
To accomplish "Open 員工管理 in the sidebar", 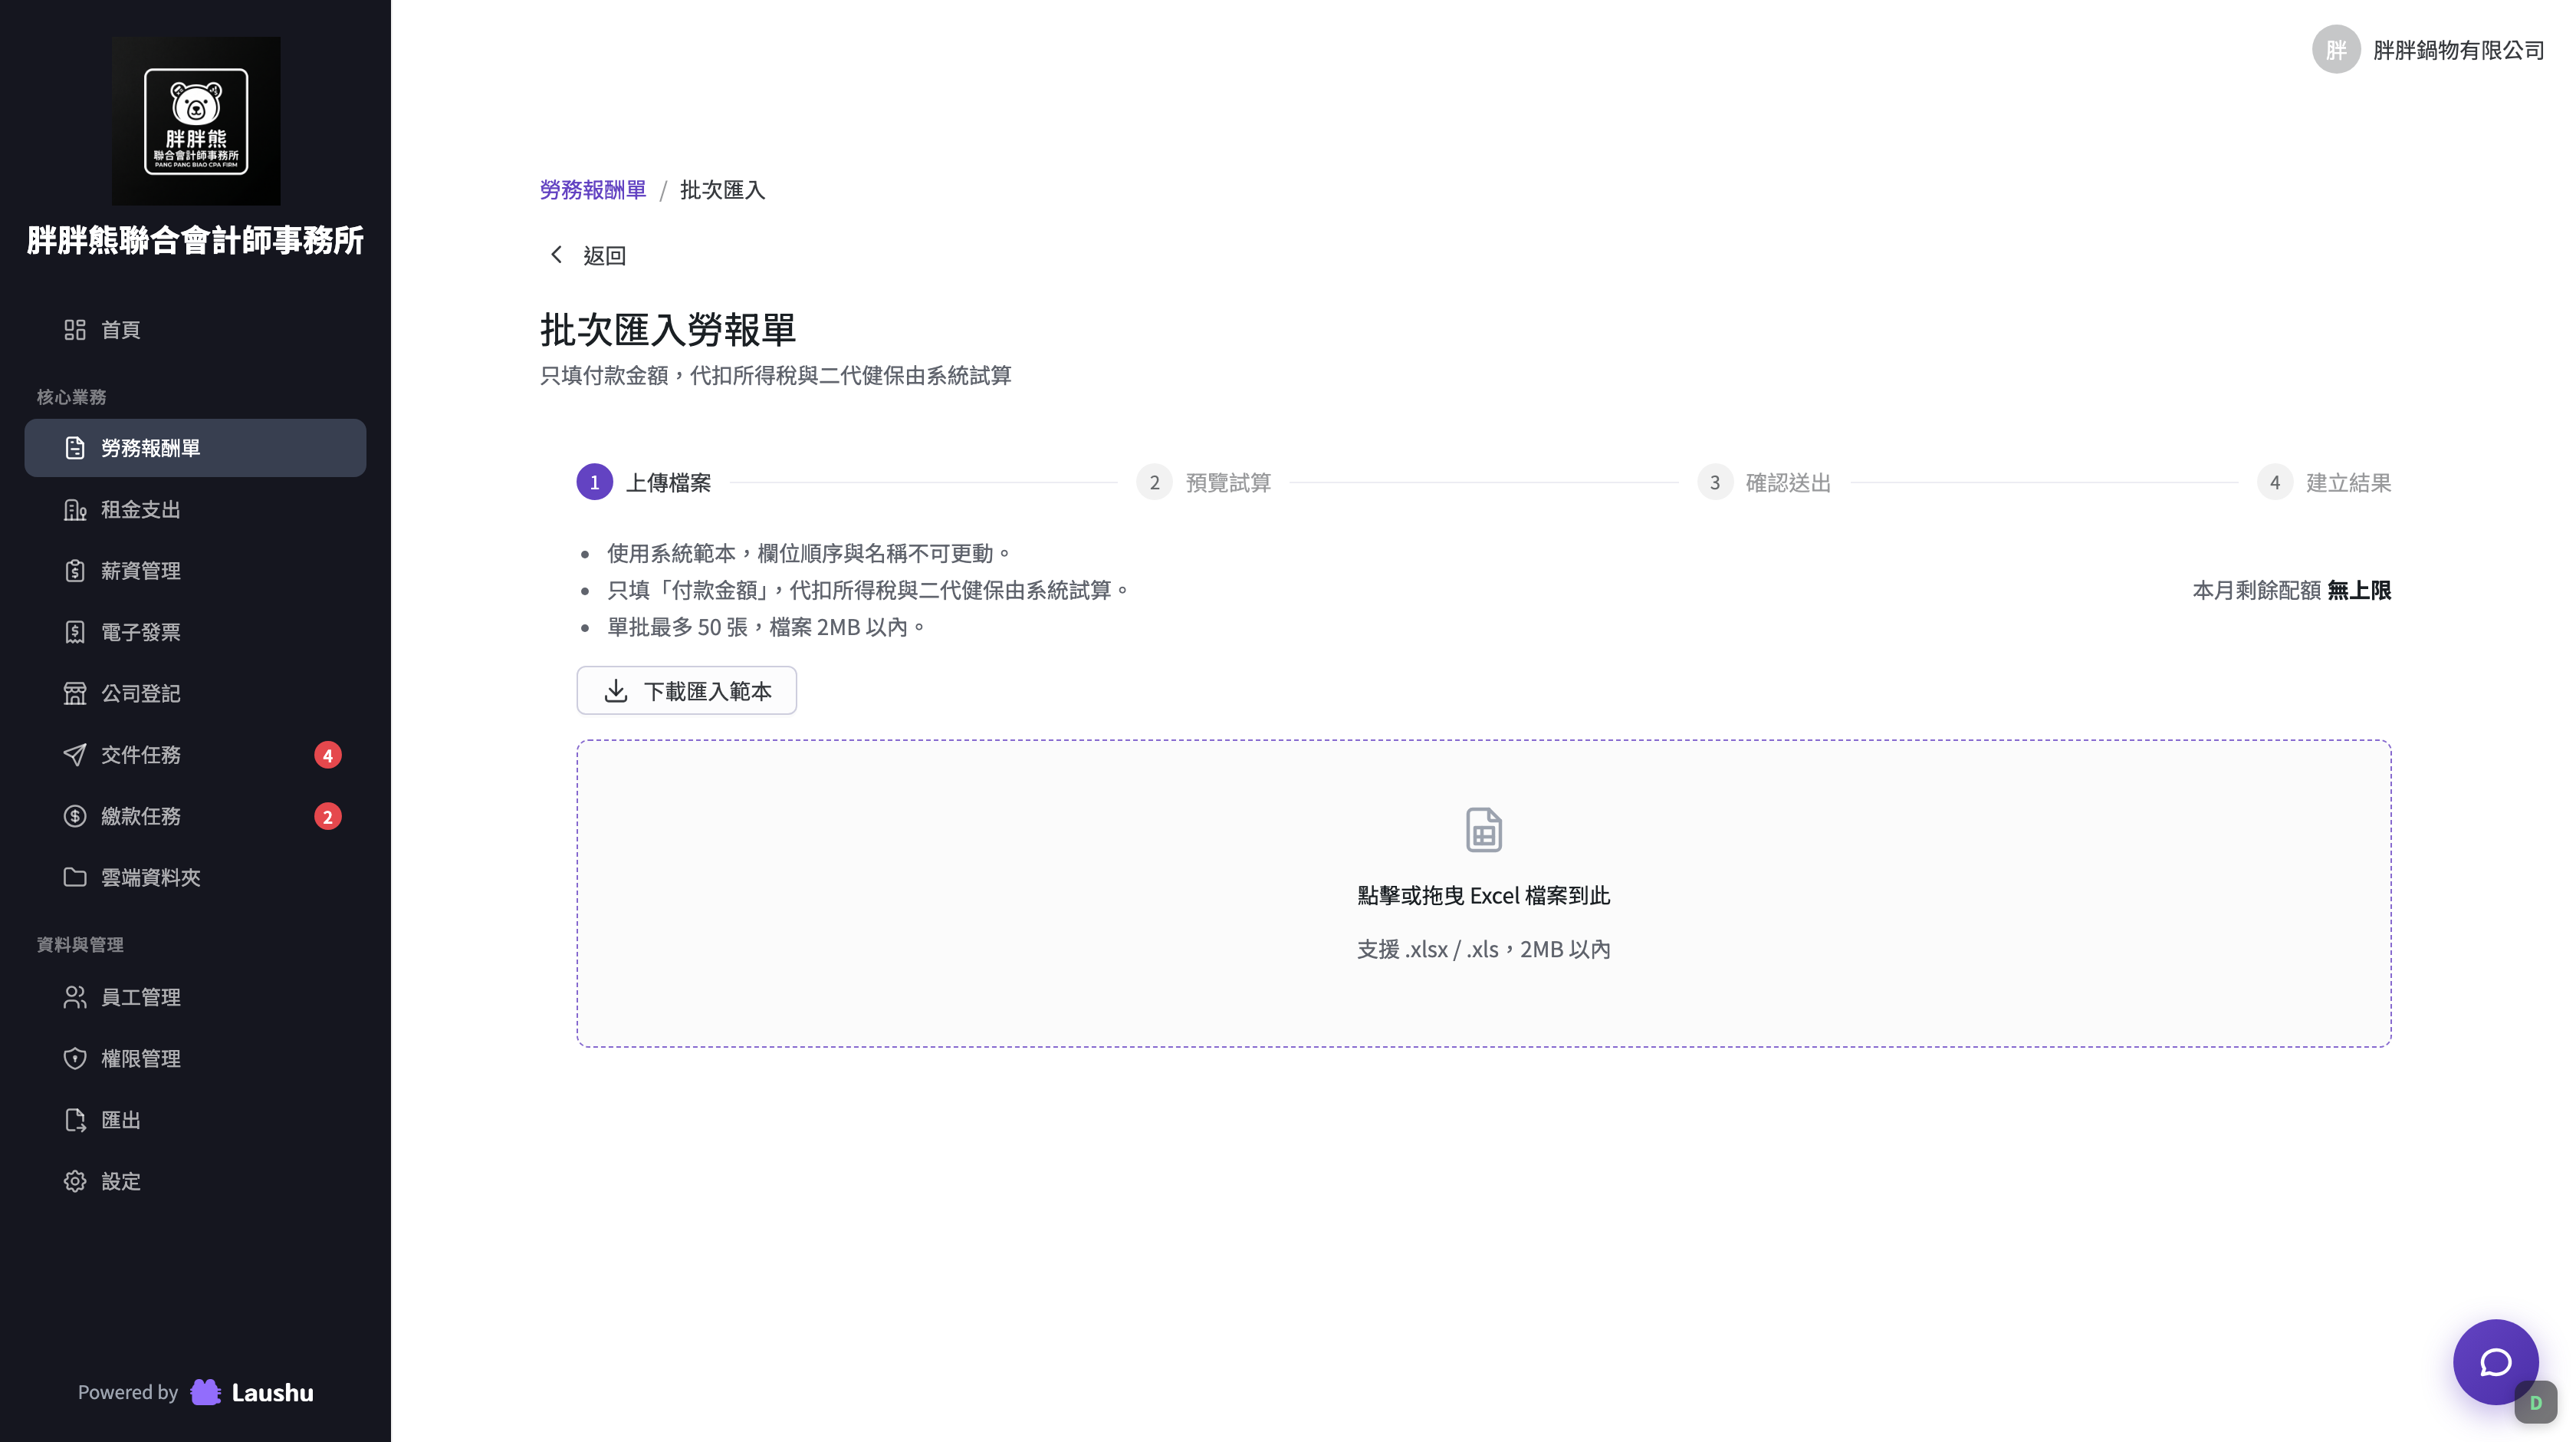I will coord(195,996).
